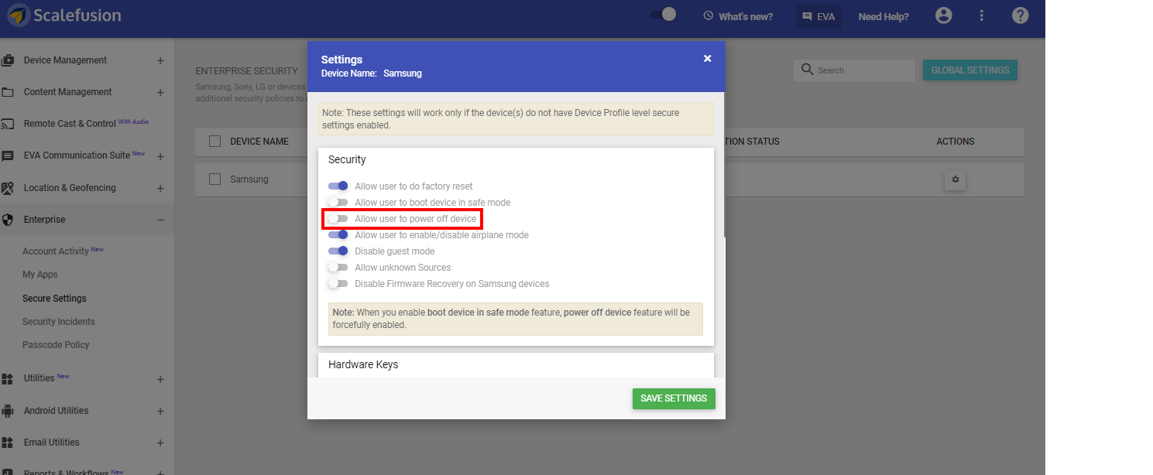Click the Remote Cast sidebar icon
This screenshot has width=1153, height=475.
tap(8, 124)
